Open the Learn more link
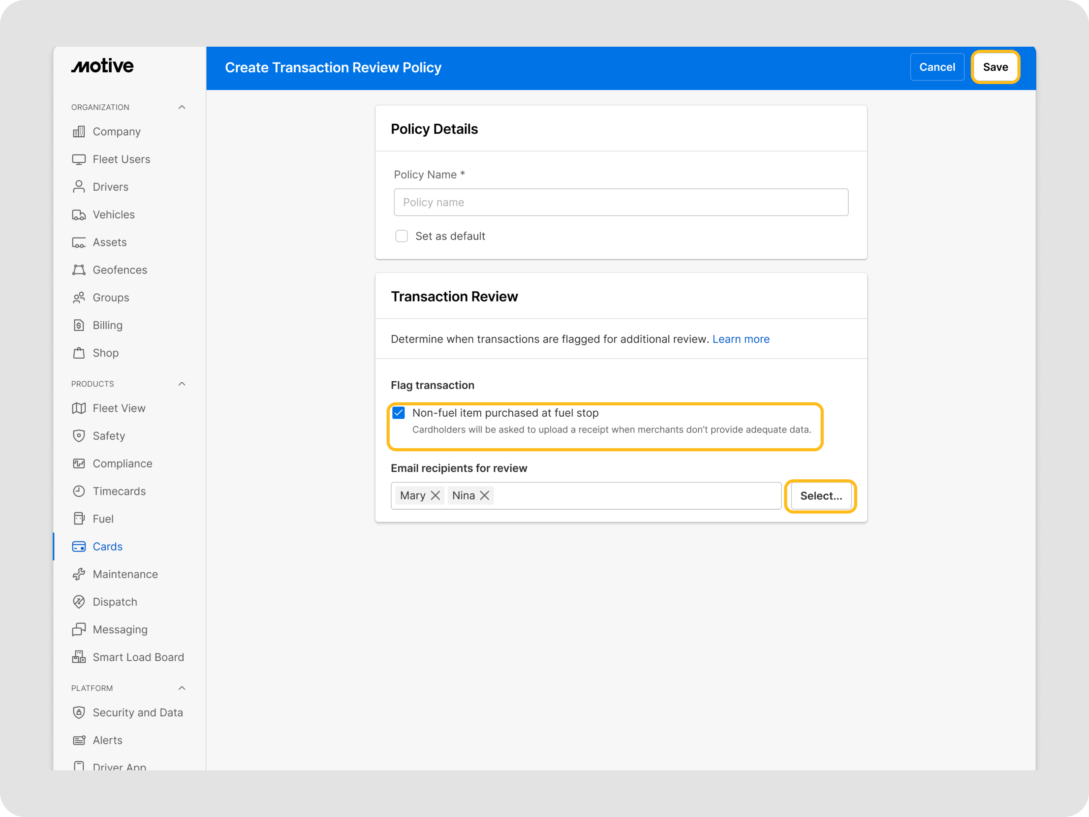1089x817 pixels. coord(741,339)
